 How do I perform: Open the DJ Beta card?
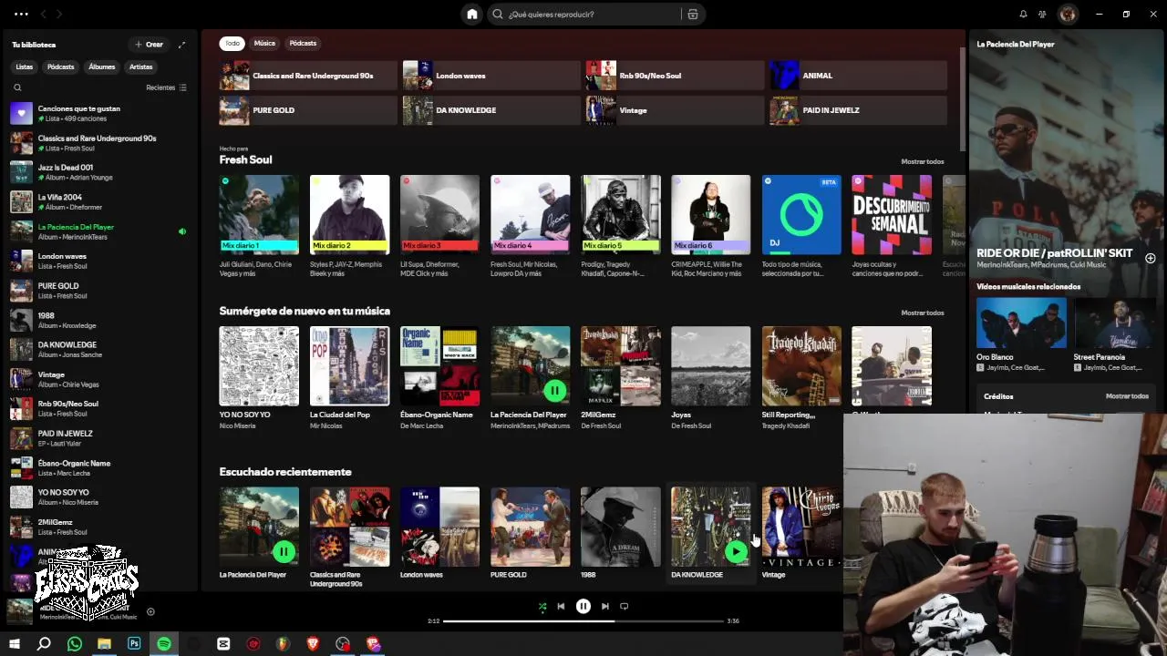click(801, 226)
